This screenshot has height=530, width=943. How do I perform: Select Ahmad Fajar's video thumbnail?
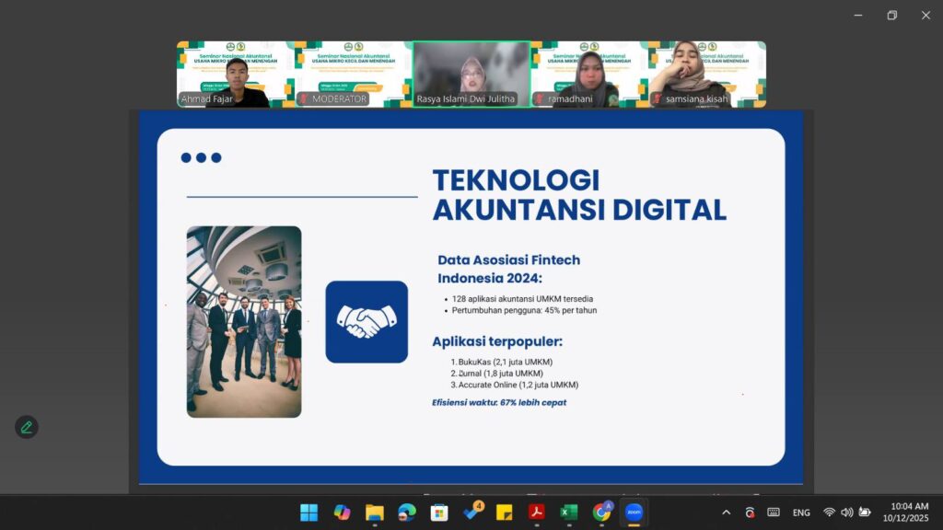click(235, 75)
